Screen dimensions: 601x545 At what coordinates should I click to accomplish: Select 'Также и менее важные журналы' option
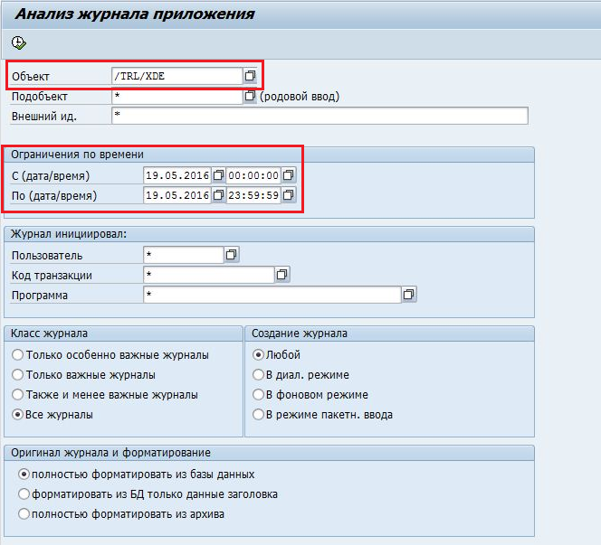tap(17, 395)
